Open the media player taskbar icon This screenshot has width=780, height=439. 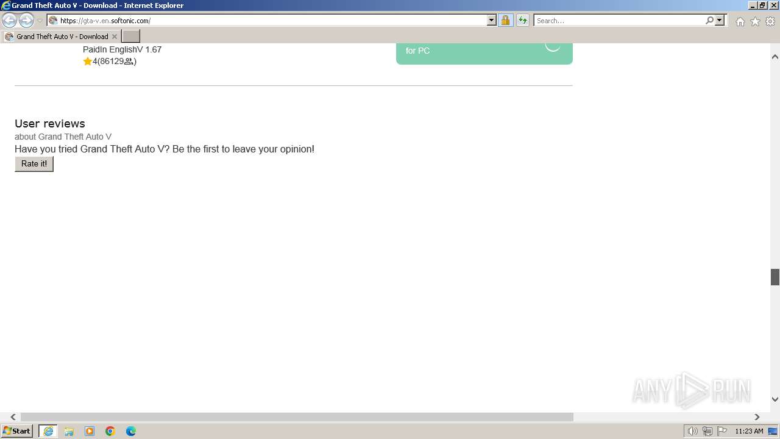click(x=90, y=431)
